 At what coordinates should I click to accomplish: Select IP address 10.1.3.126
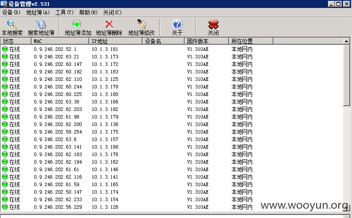click(105, 207)
